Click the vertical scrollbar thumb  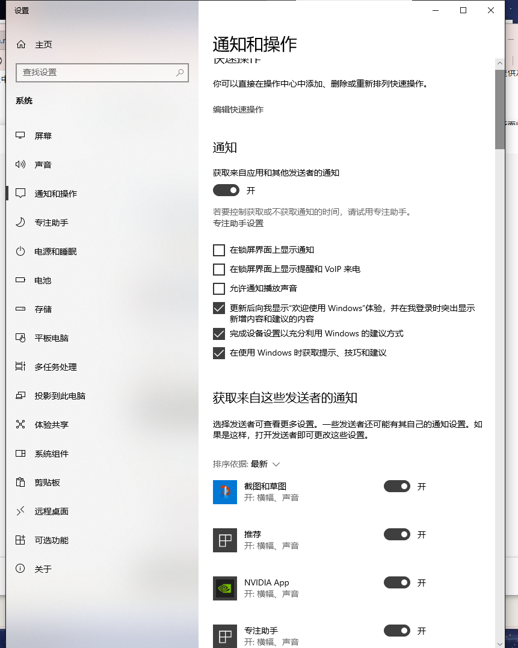pos(500,110)
